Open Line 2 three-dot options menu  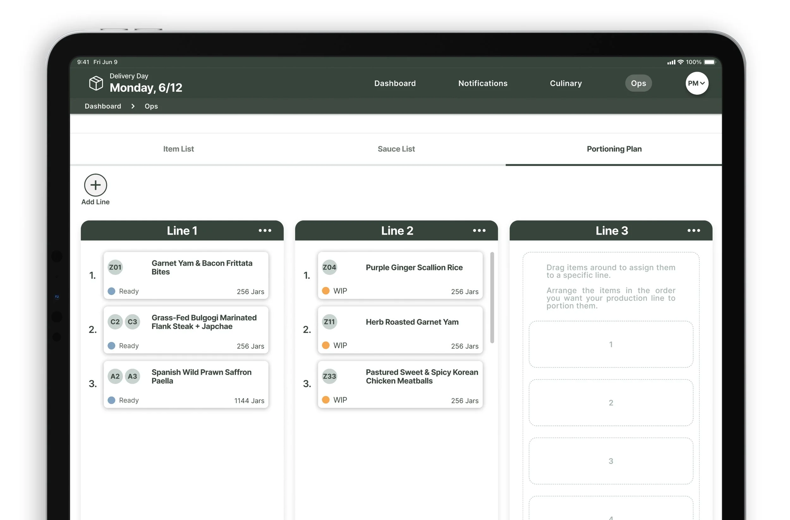(479, 230)
